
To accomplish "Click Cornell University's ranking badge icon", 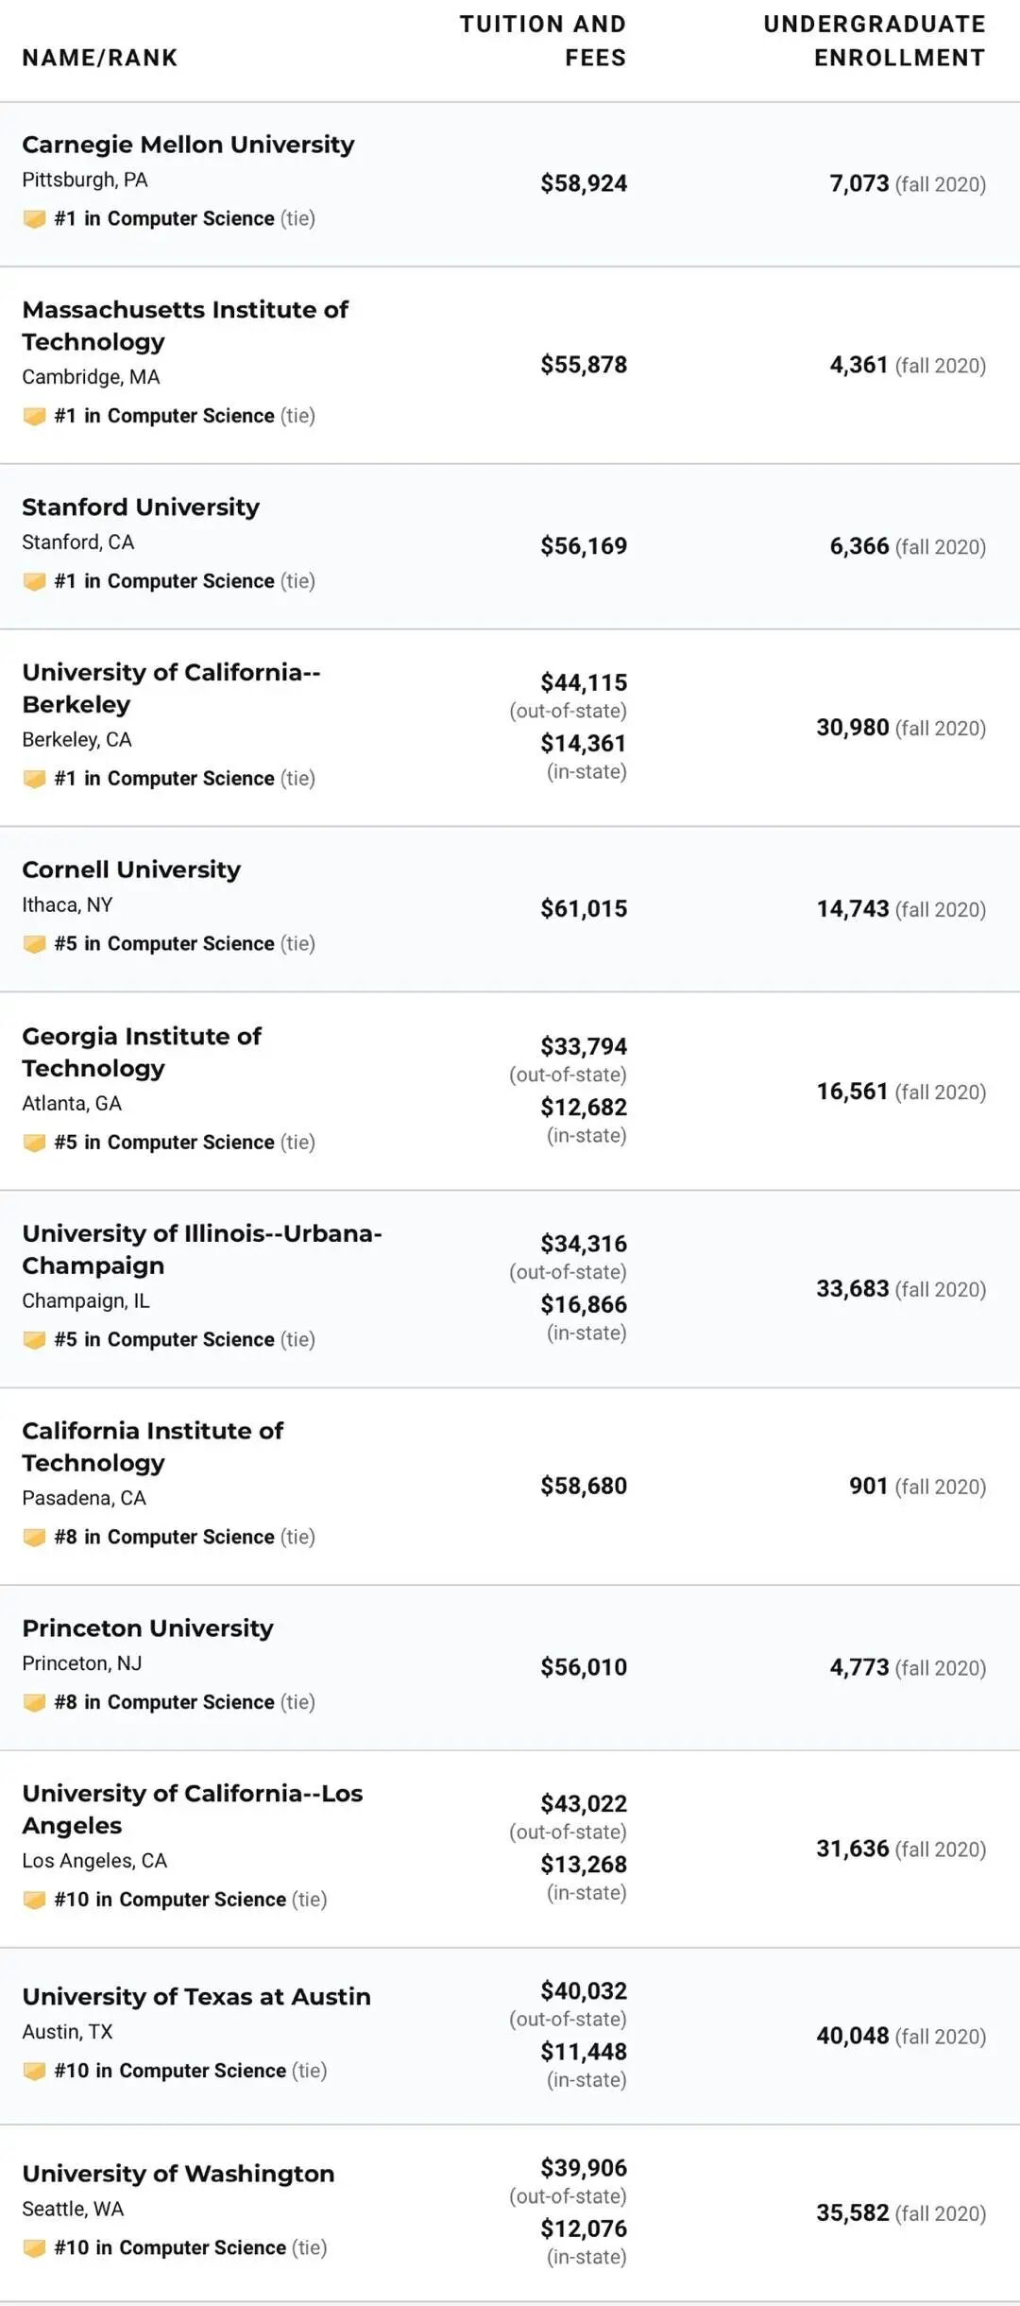I will pyautogui.click(x=34, y=945).
